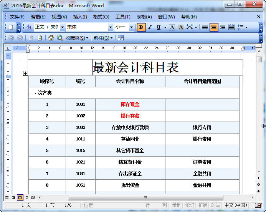Toggle 录制 macro recording in status bar
Screen dimensions: 266x212
coord(177,205)
